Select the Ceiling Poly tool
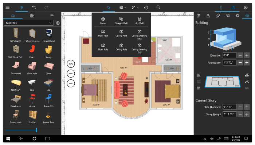Screen dimensions: 255x145 click(x=121, y=47)
